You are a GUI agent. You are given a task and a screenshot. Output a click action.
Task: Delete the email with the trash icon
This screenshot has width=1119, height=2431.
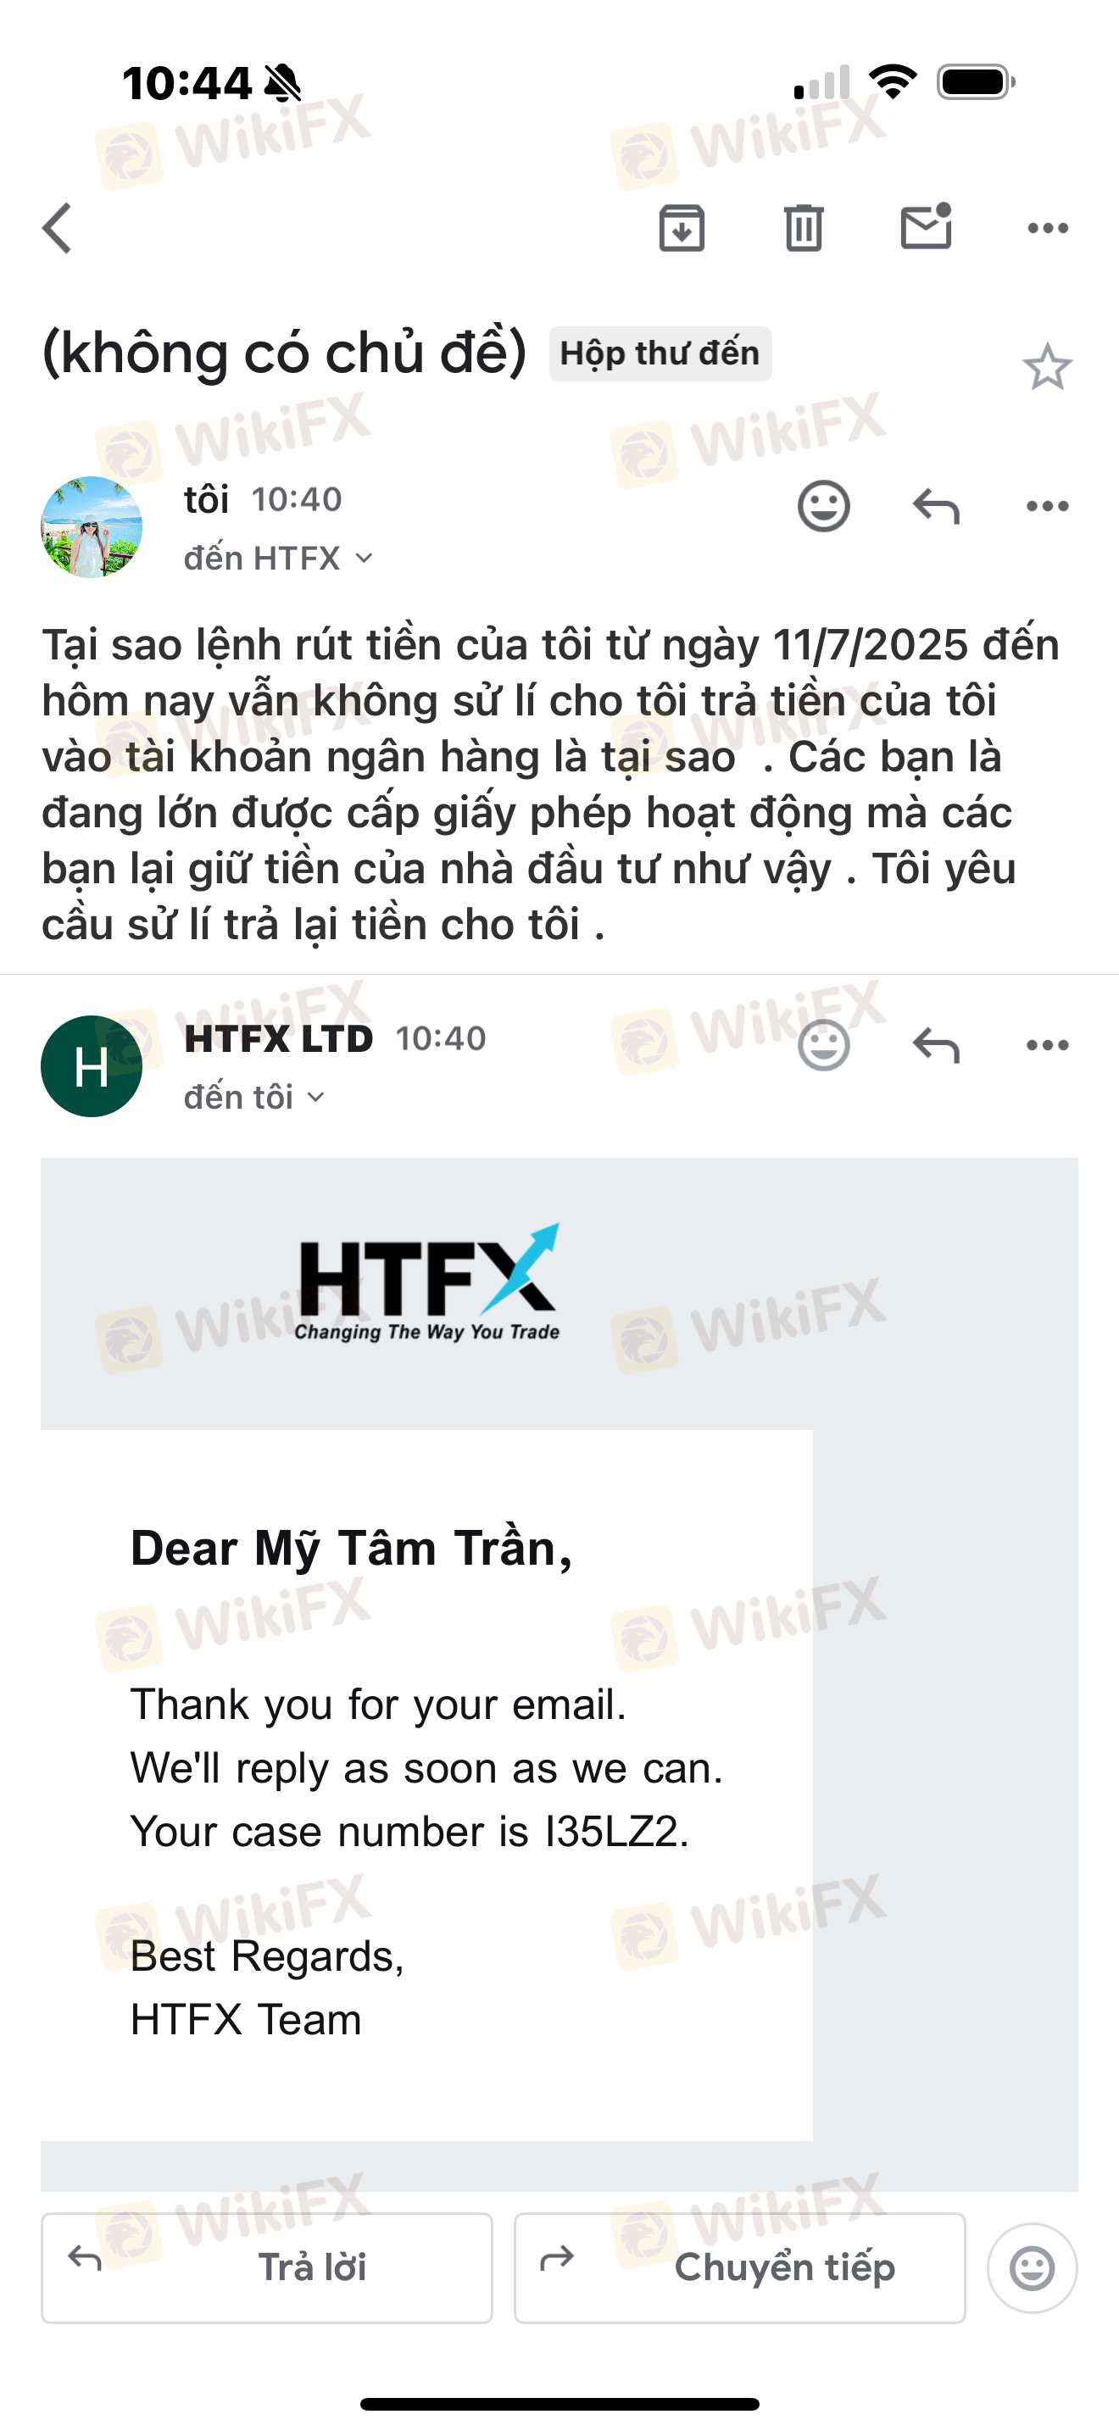tap(804, 228)
